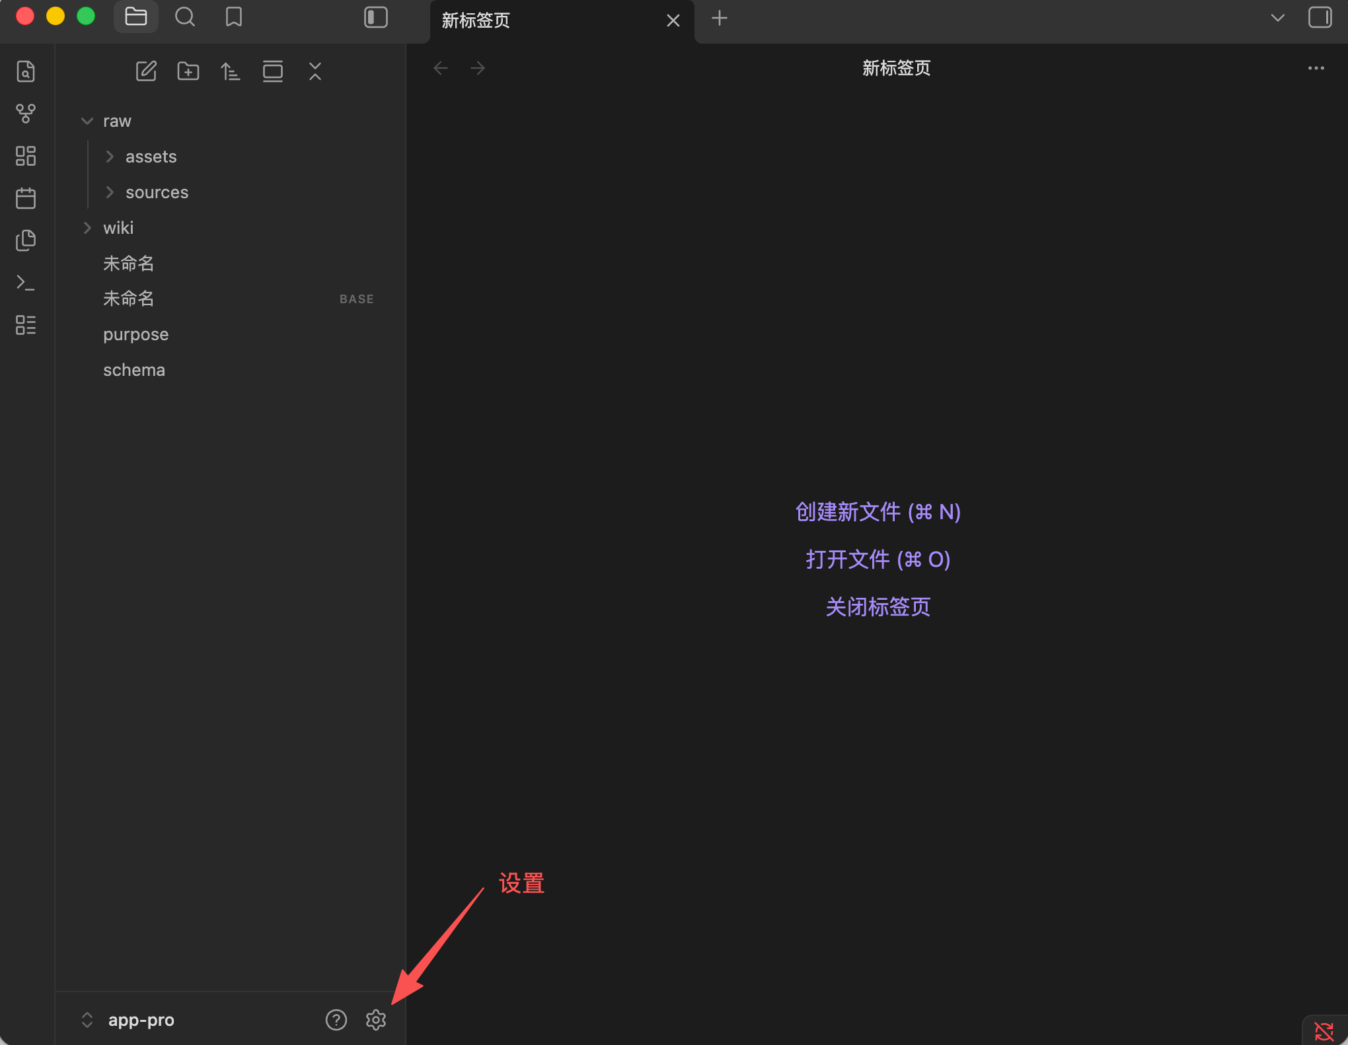
Task: Open the help question mark icon
Action: click(x=336, y=1020)
